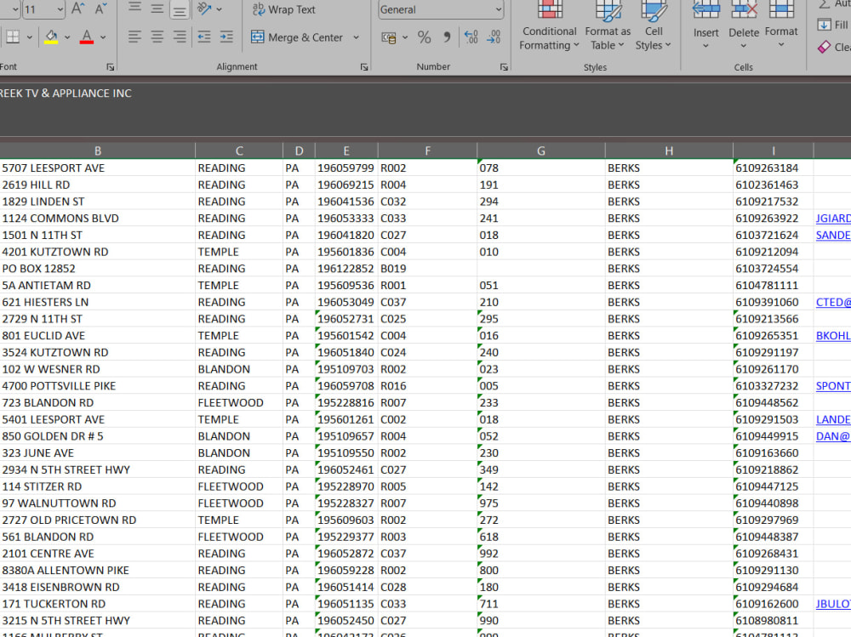851x637 pixels.
Task: Click the Clear eraser icon
Action: [x=824, y=48]
